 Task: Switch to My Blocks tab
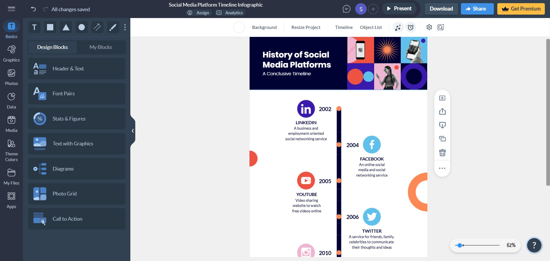pyautogui.click(x=101, y=47)
